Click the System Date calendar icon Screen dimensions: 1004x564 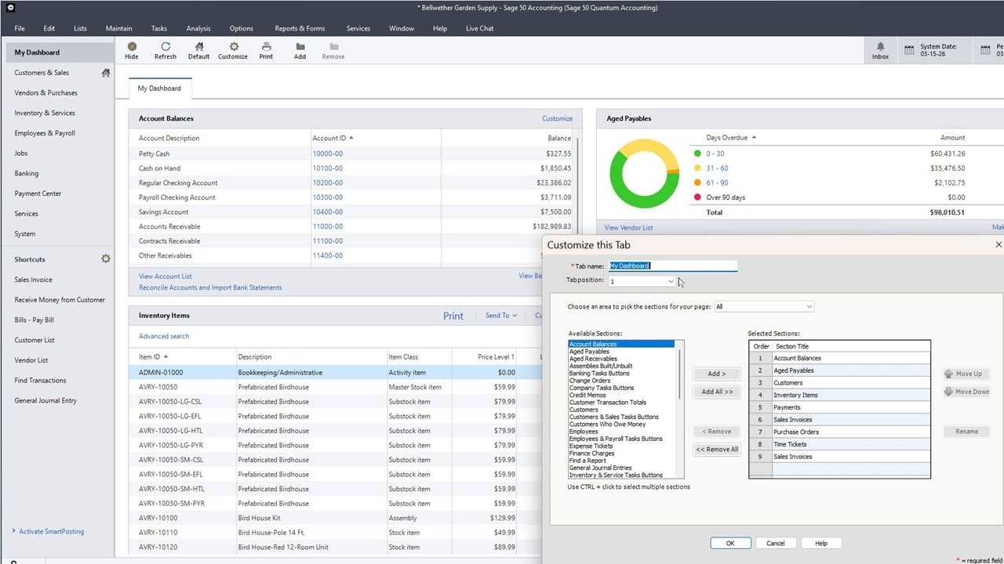tap(909, 50)
